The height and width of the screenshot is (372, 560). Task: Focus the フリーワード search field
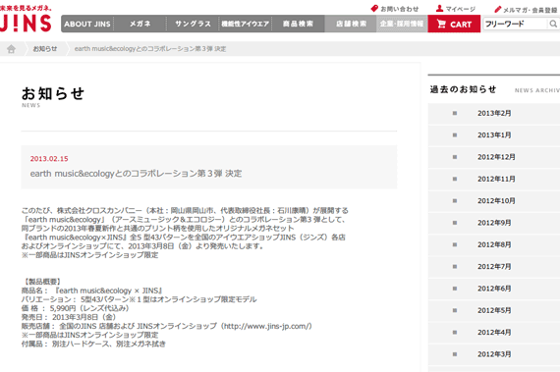516,24
